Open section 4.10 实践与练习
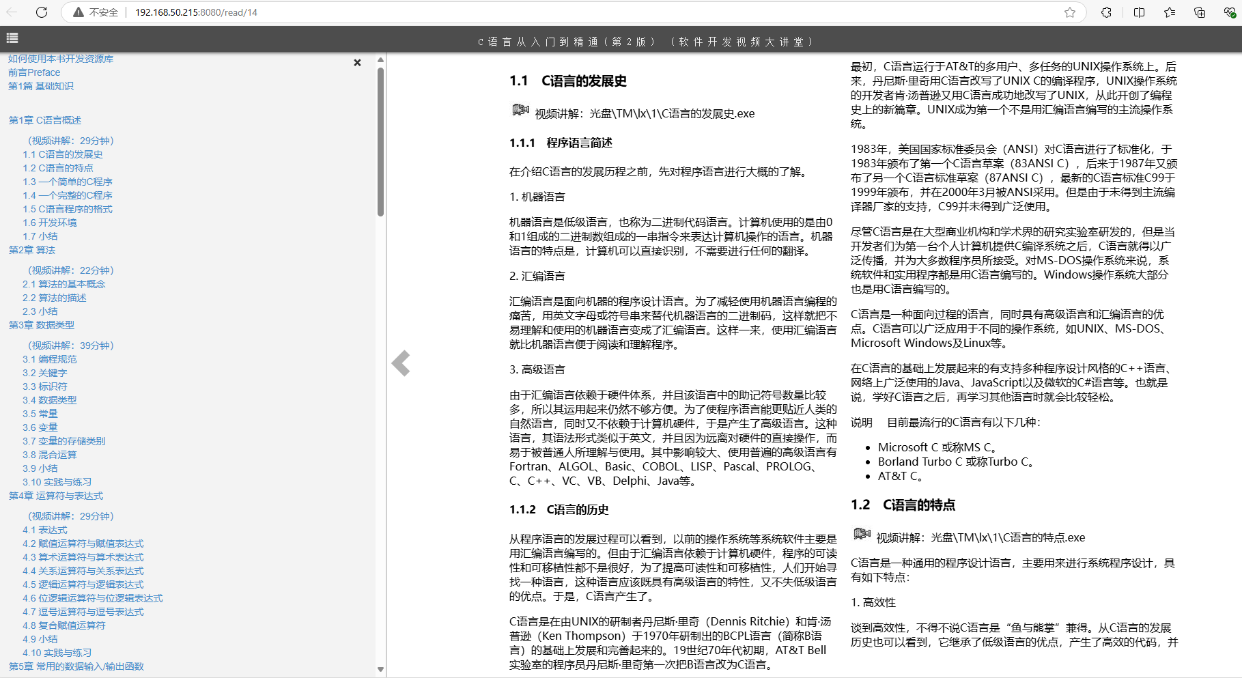This screenshot has height=678, width=1242. [x=57, y=653]
